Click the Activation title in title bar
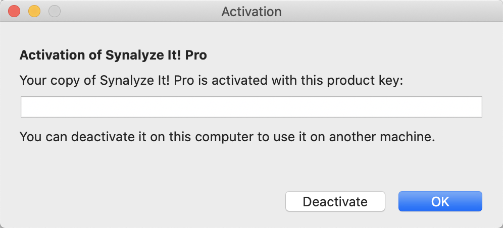 tap(251, 11)
